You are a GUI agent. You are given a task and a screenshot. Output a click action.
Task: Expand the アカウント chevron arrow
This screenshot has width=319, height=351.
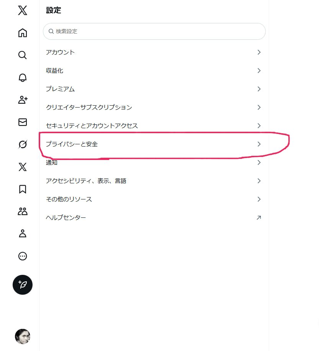pos(259,52)
